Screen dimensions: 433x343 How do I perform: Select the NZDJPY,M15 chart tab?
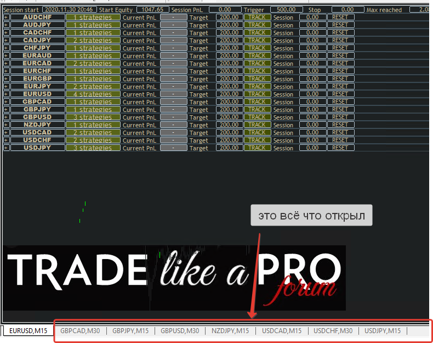point(230,330)
